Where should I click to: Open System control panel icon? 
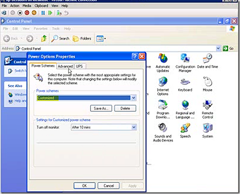pyautogui.click(x=208, y=130)
